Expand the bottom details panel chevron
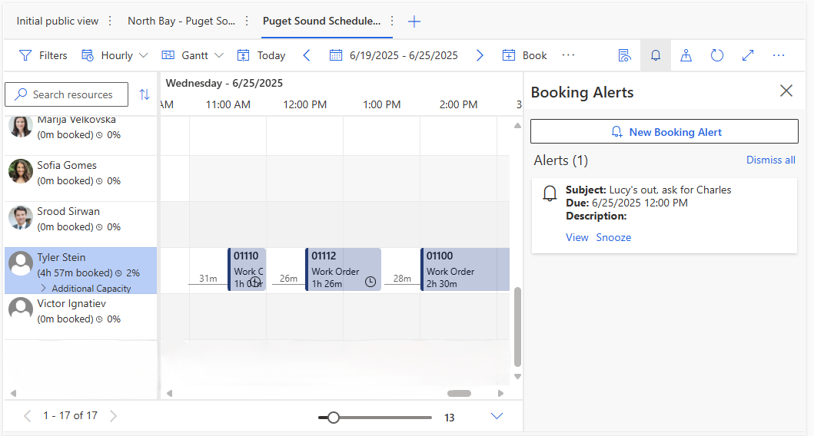 coord(497,416)
